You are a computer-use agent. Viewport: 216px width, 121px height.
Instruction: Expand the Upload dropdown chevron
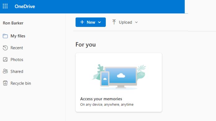pos(136,22)
